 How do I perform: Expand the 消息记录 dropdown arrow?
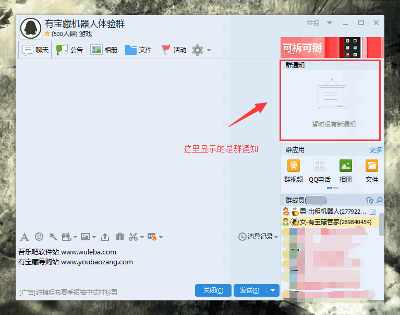point(276,237)
